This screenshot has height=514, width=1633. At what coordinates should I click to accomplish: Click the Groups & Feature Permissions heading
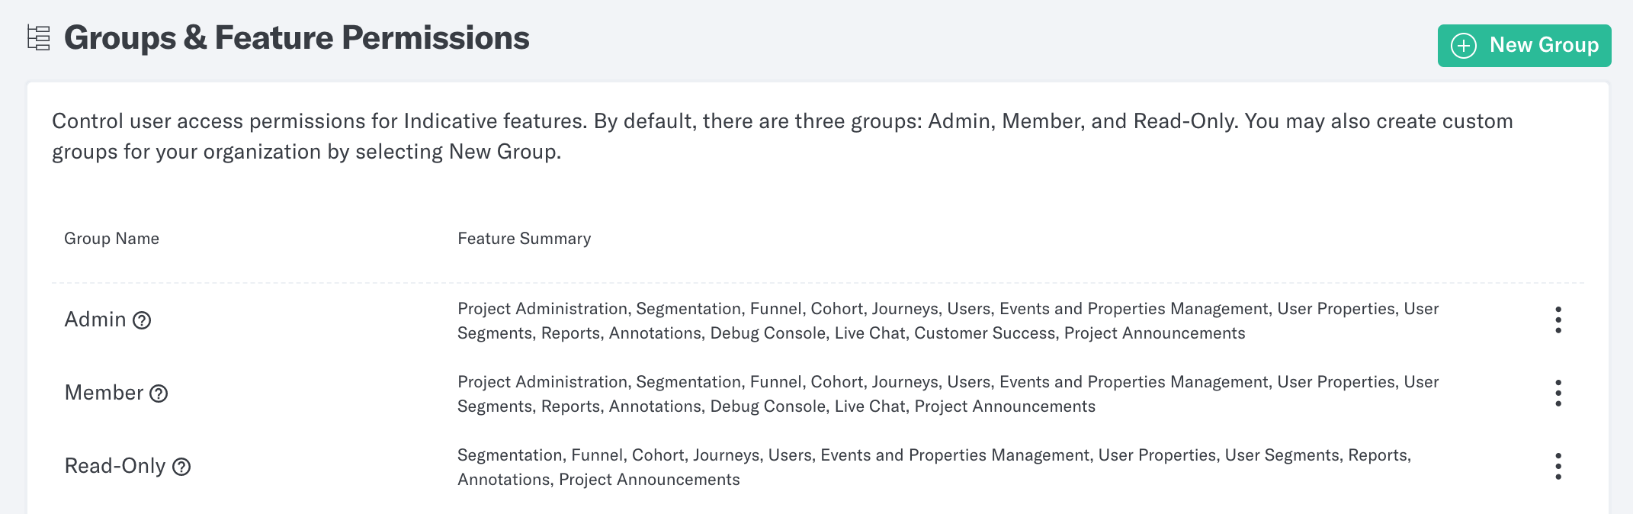click(x=297, y=38)
